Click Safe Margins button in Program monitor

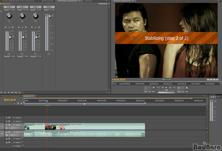[x=183, y=88]
